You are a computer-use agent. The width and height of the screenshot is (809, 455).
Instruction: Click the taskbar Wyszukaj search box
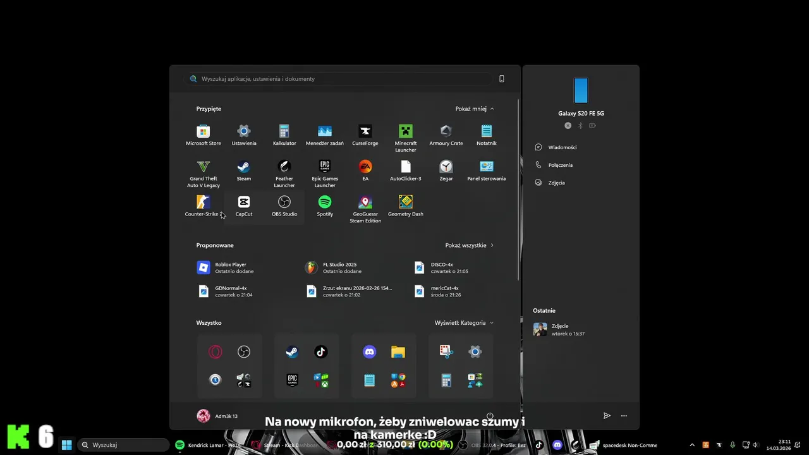click(x=123, y=445)
